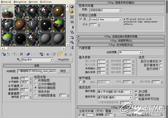Select the 立方环境贴图 radio button

36,84
